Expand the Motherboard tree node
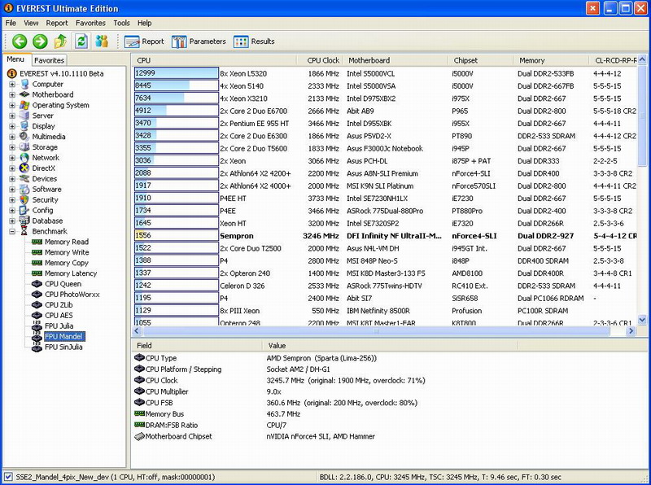 pyautogui.click(x=12, y=94)
